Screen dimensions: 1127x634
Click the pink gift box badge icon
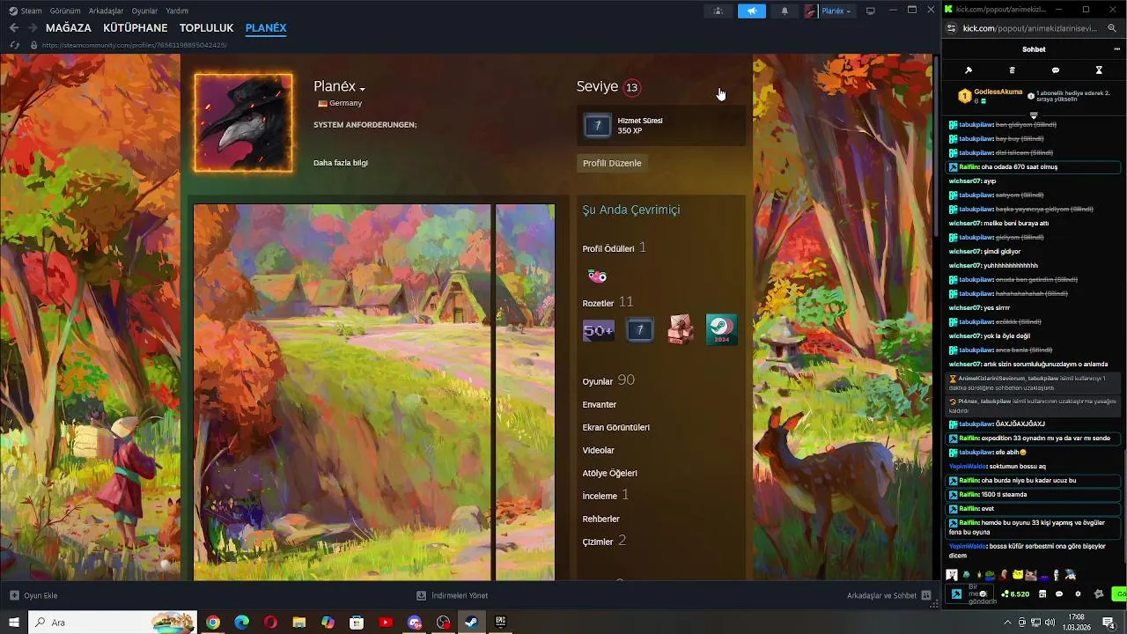(681, 330)
